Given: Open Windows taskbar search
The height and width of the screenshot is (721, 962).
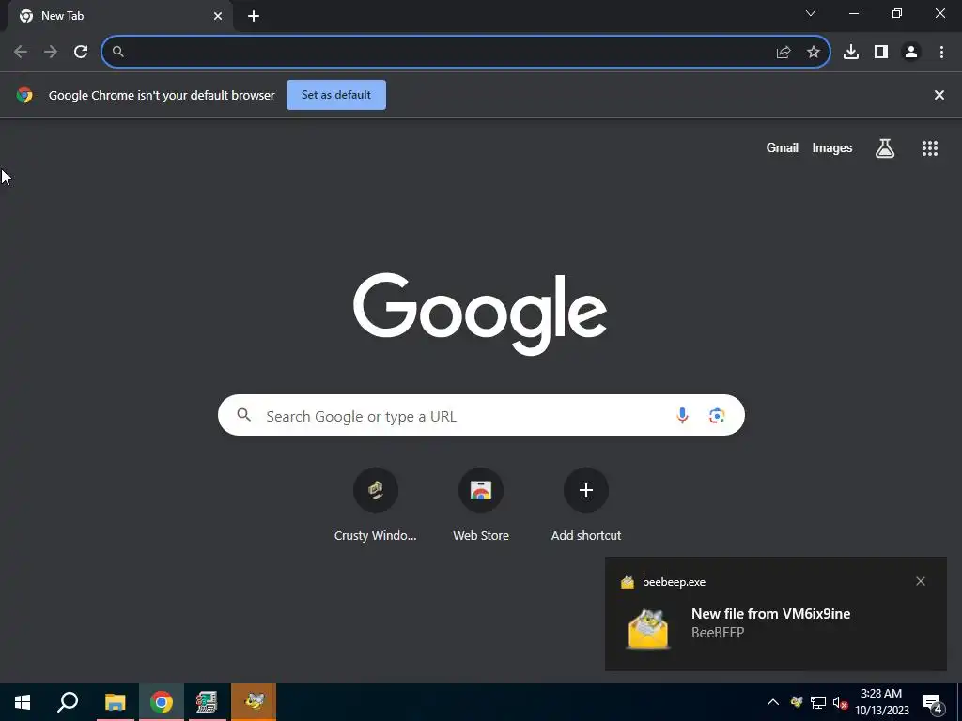Looking at the screenshot, I should point(68,702).
